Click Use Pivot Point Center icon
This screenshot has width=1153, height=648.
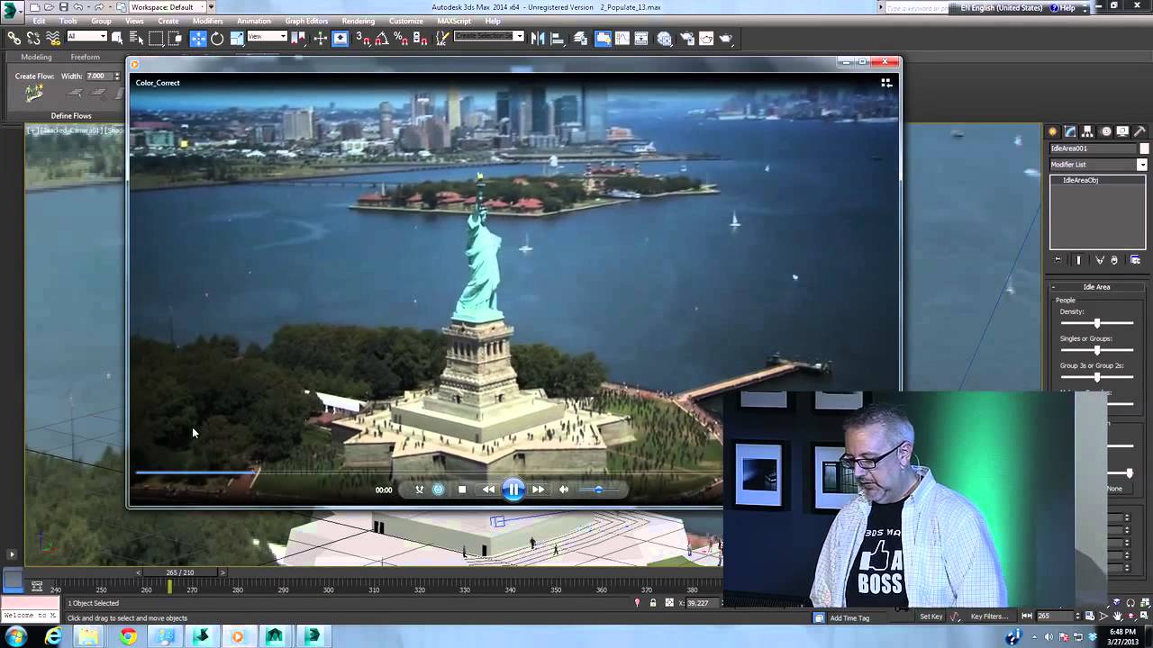(x=298, y=38)
